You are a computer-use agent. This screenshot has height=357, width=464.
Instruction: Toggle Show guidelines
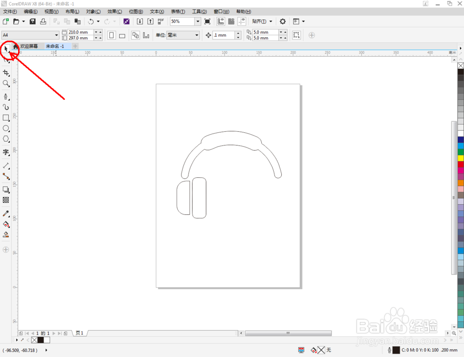(242, 21)
